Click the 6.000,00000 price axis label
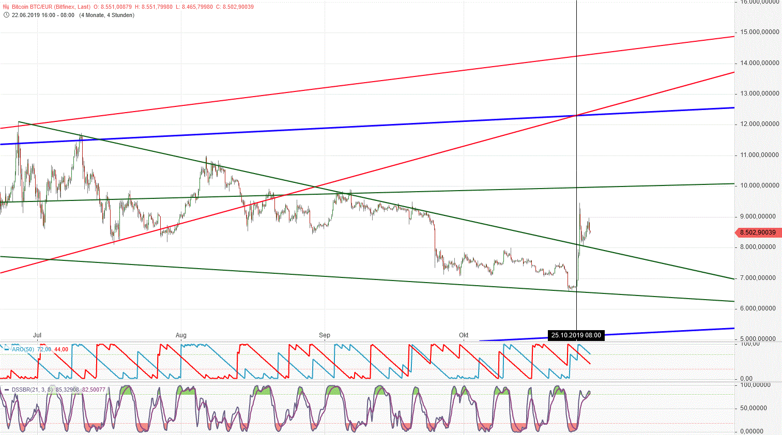Screen dimensions: 782x435 [758, 308]
